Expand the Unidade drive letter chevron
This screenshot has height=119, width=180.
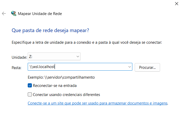(78, 56)
